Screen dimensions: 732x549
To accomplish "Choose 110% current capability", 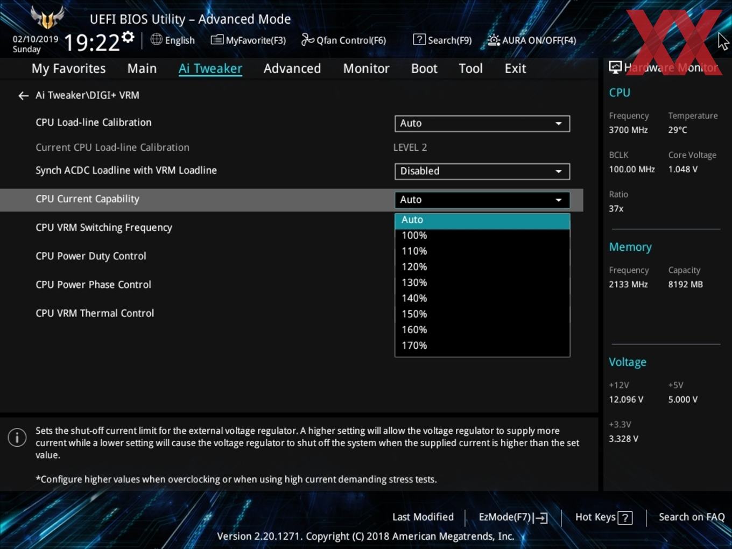I will [482, 251].
